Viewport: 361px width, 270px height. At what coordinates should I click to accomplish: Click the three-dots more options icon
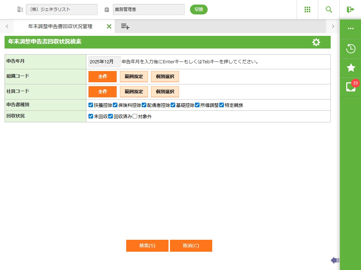[350, 29]
